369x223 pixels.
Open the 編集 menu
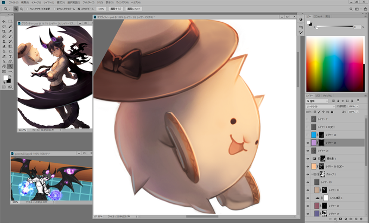[x=25, y=2]
